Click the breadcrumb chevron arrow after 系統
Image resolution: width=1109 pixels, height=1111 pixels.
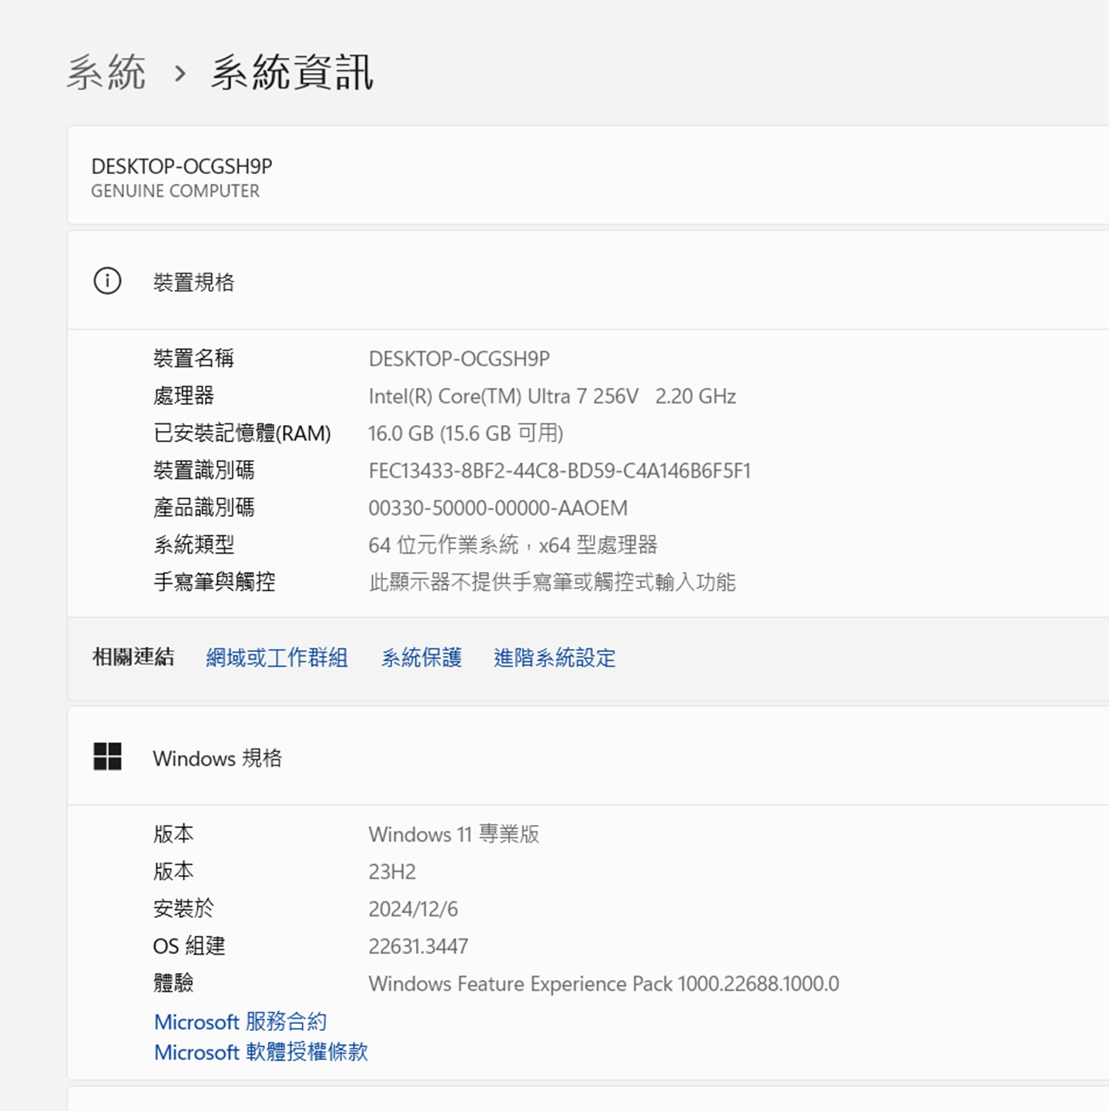point(180,74)
